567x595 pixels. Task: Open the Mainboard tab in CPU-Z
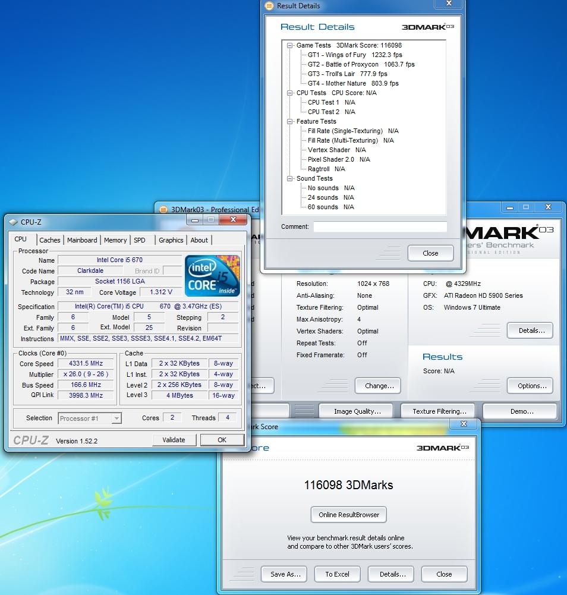(82, 240)
